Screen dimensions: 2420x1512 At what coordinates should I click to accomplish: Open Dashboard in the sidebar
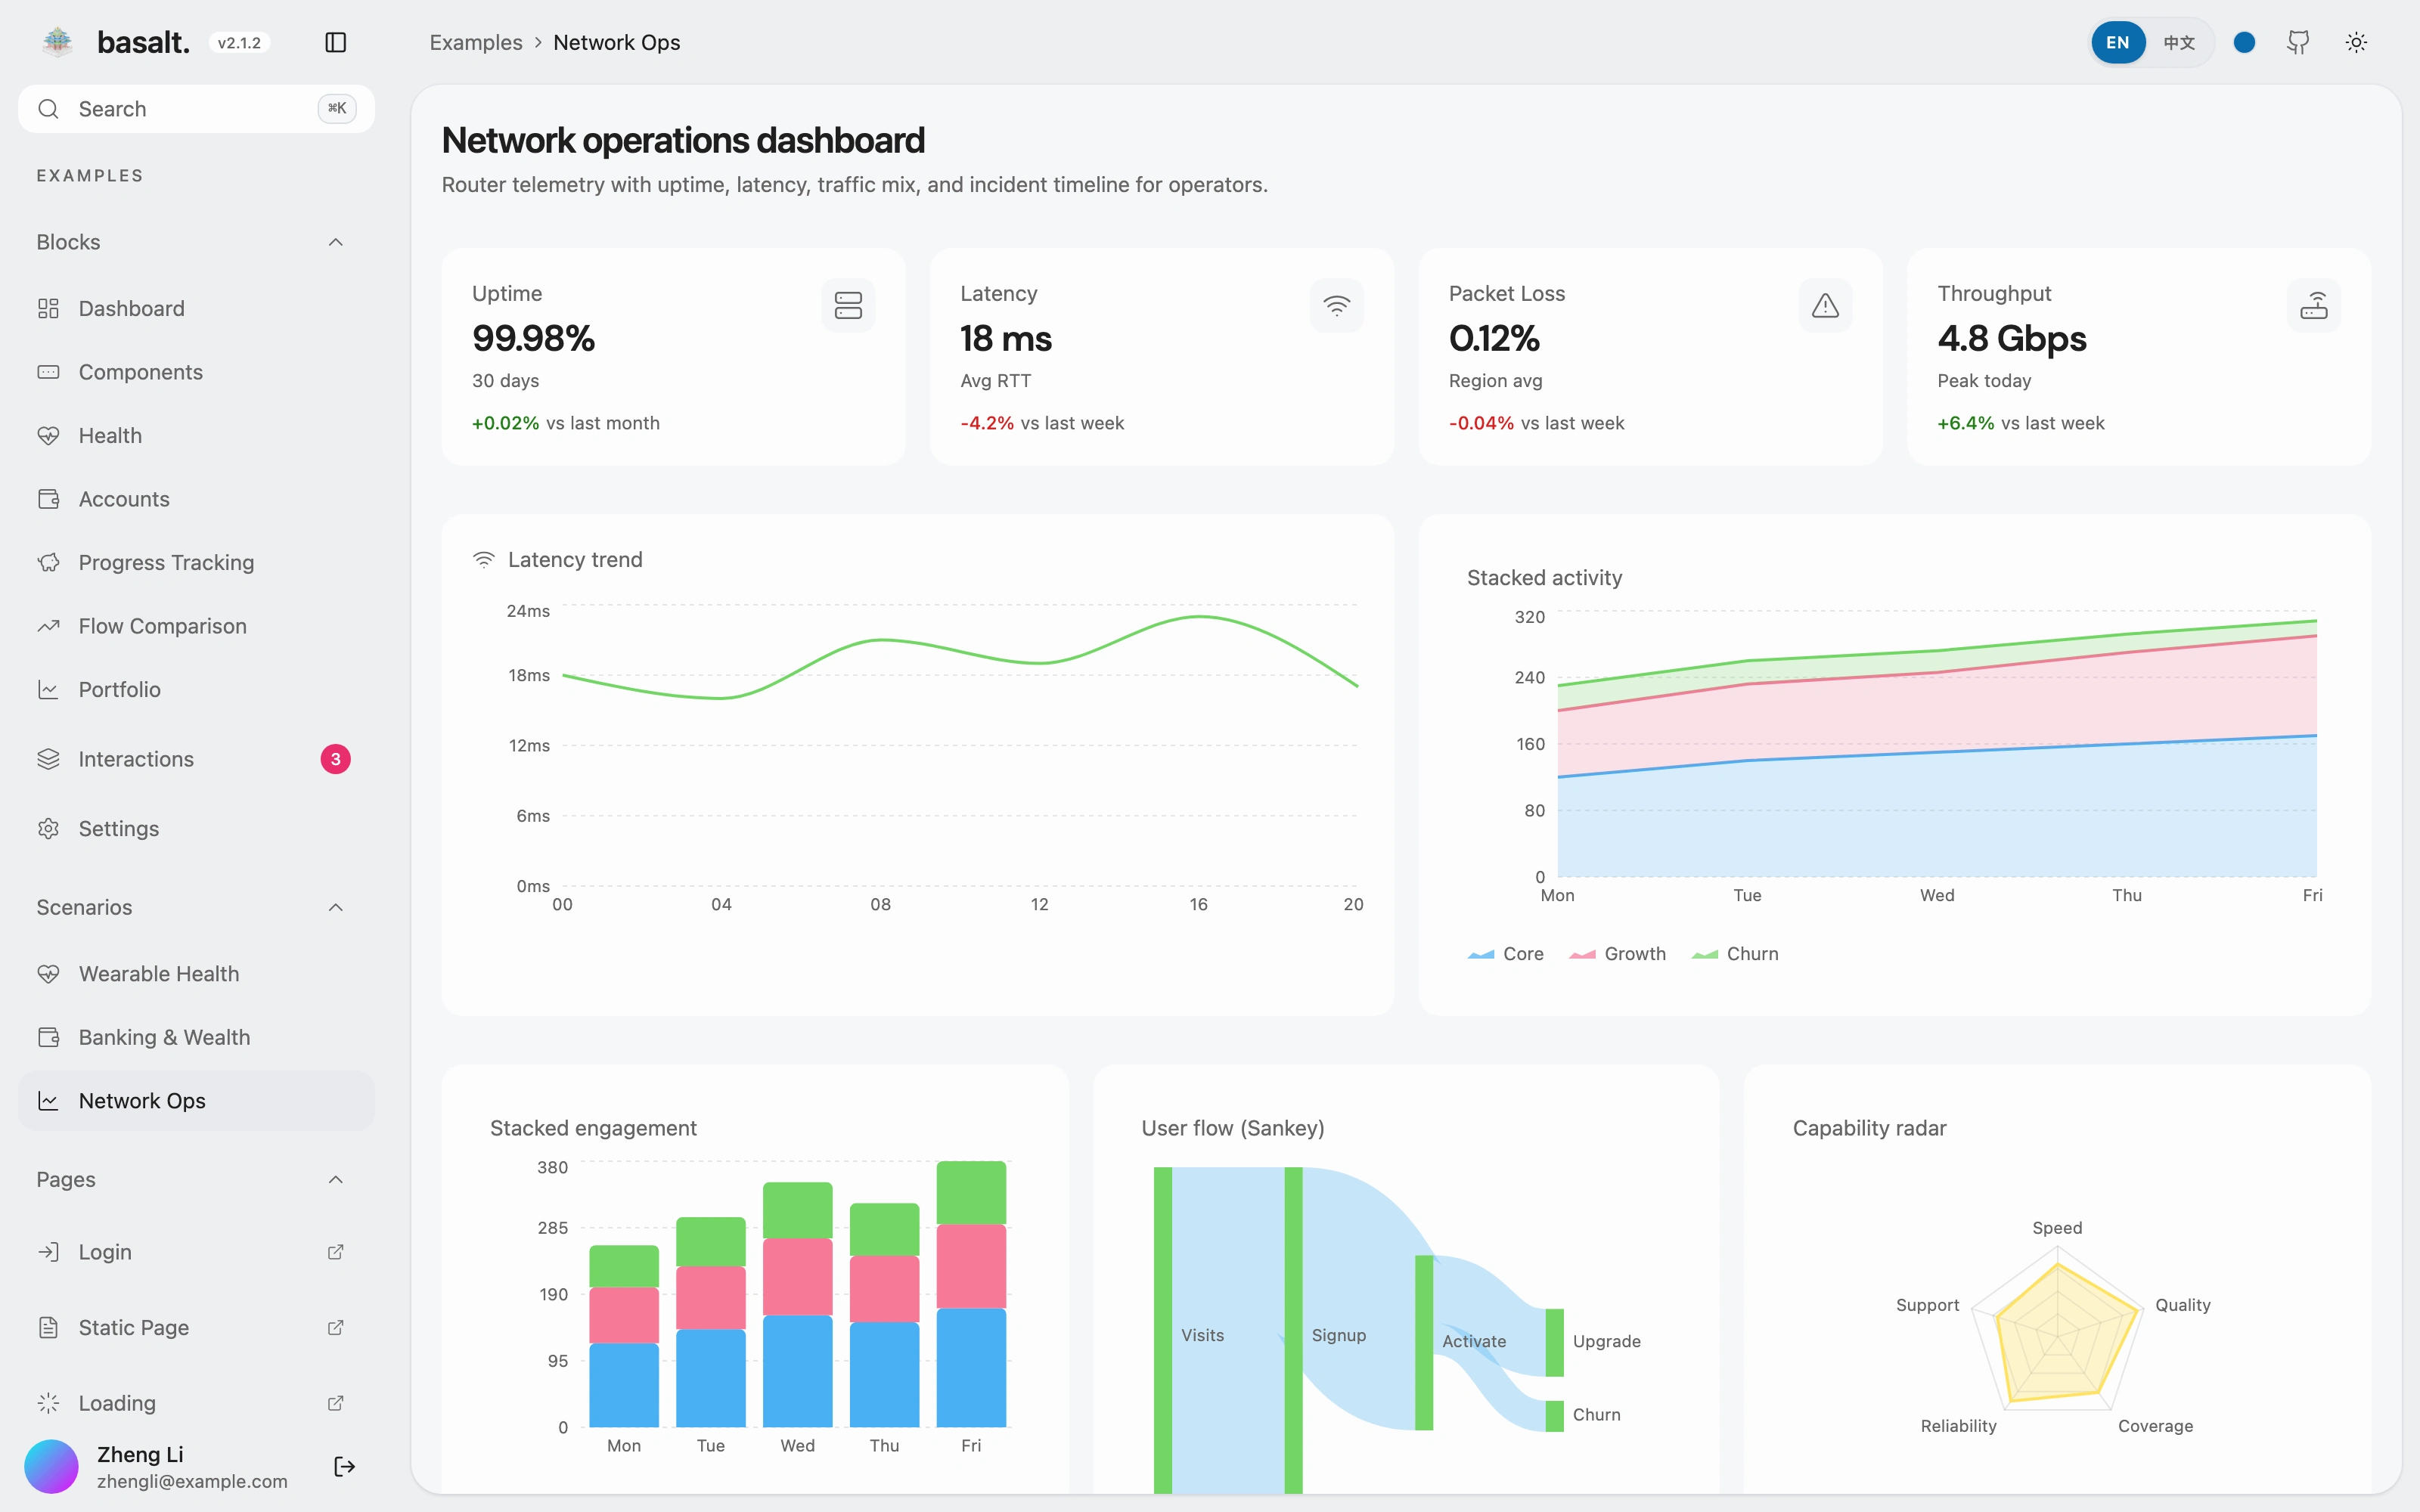point(196,308)
